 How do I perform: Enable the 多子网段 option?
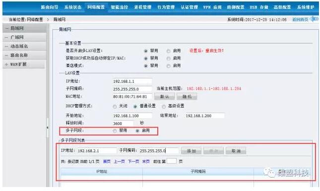pos(137,131)
